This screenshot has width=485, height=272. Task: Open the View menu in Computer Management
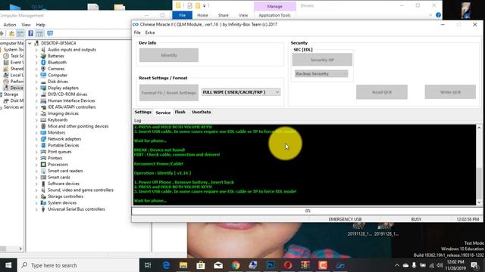pos(26,25)
